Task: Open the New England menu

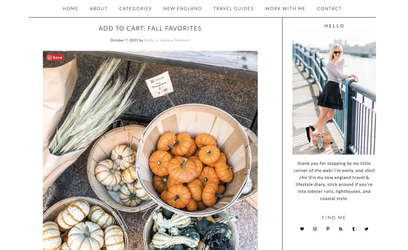Action: click(x=182, y=9)
